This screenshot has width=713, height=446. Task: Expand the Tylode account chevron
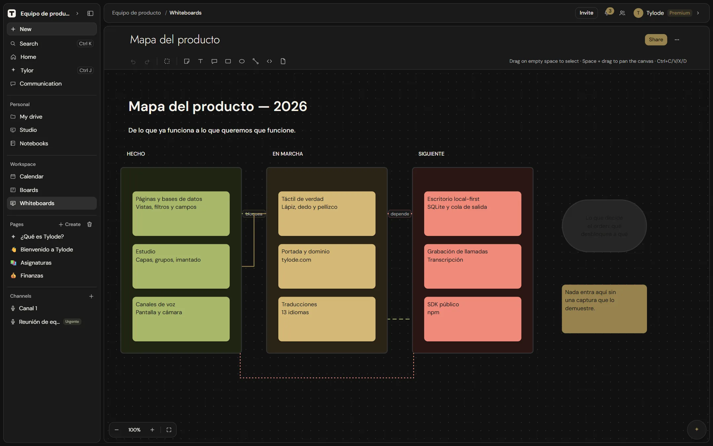coord(698,13)
